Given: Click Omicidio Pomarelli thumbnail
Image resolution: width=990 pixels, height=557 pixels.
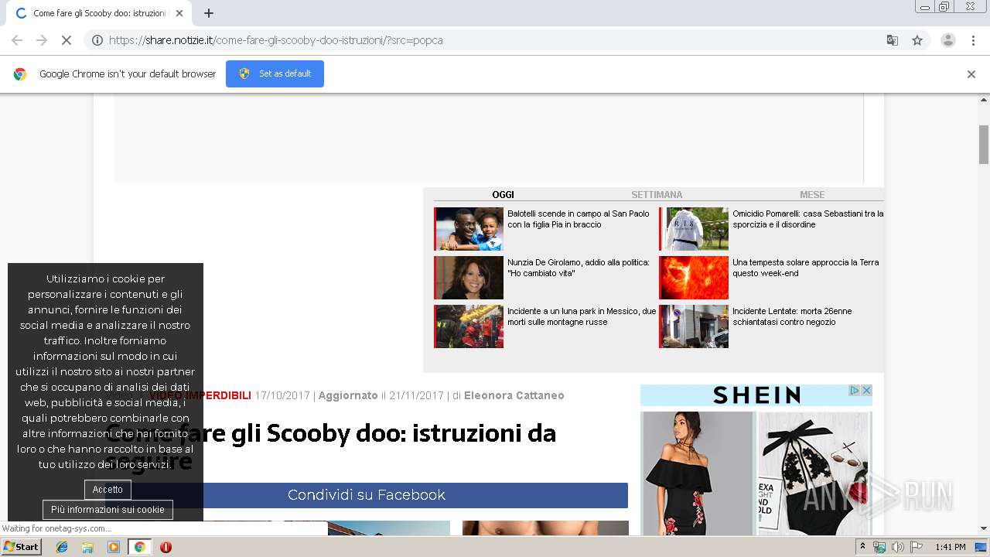Looking at the screenshot, I should point(694,229).
